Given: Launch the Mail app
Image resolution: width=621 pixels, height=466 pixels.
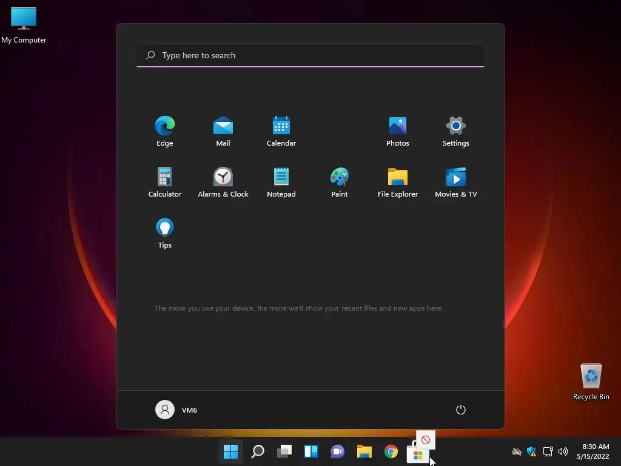Looking at the screenshot, I should pos(223,132).
